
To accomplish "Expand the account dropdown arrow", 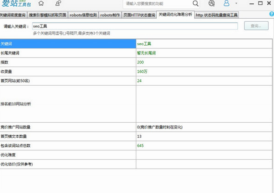I will tap(236, 3).
